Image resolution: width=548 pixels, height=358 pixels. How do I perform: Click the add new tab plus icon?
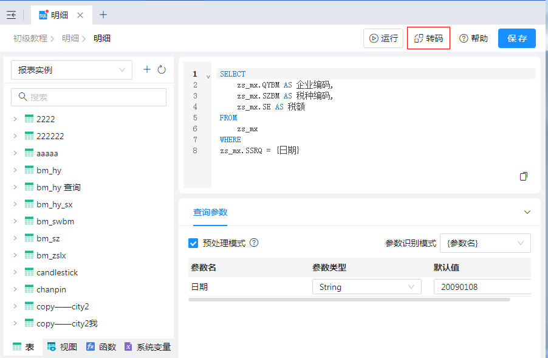(103, 15)
